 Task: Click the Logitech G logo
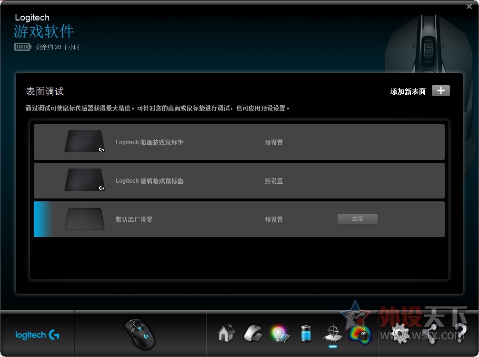[37, 335]
